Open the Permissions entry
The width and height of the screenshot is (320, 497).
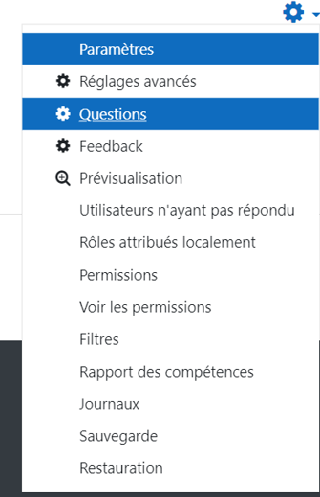(170, 275)
